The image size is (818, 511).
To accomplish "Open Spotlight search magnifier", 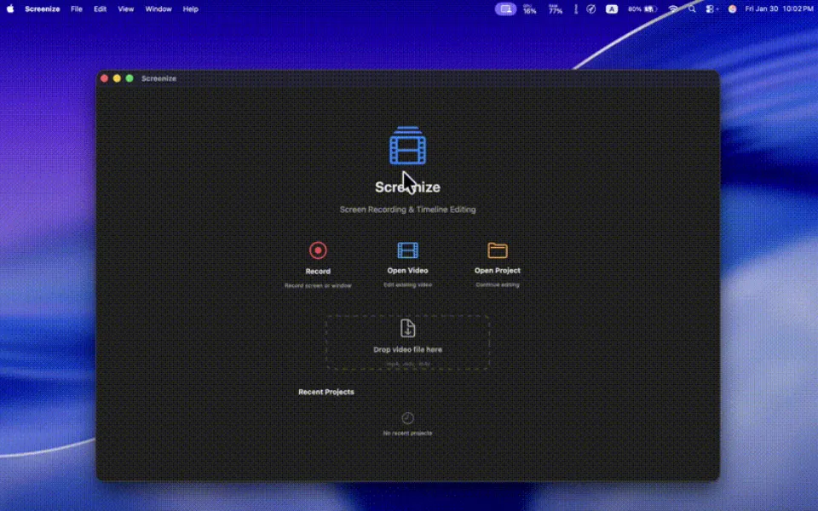I will pyautogui.click(x=692, y=9).
